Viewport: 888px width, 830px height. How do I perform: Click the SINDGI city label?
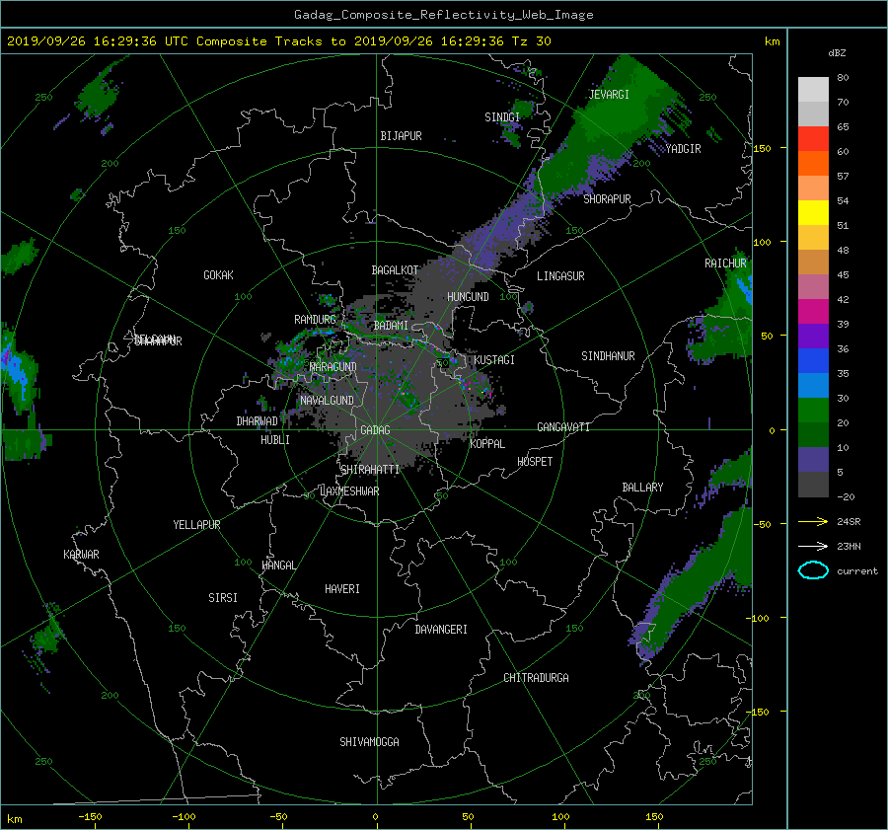pyautogui.click(x=502, y=117)
